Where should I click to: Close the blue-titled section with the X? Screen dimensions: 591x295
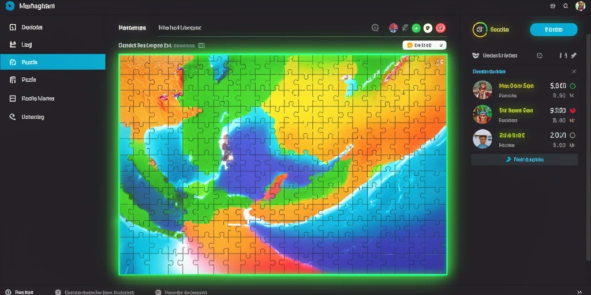pos(574,71)
